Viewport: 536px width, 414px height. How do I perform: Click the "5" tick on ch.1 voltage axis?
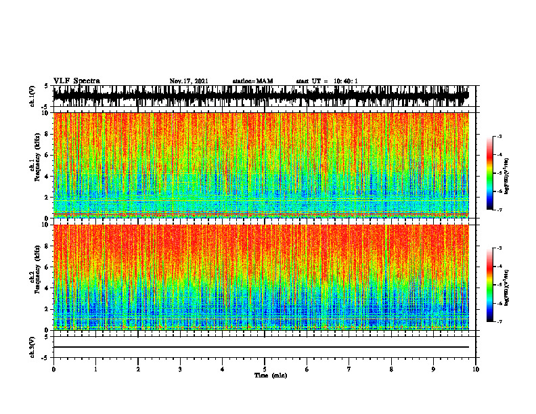[x=47, y=86]
